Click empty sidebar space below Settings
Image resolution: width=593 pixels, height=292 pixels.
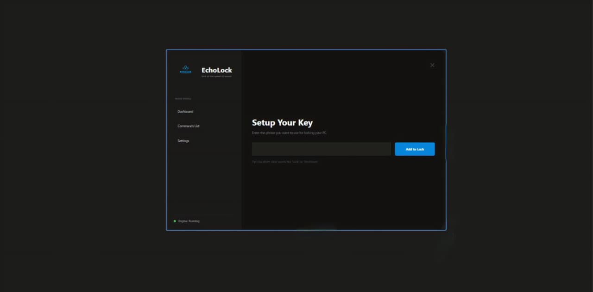point(204,180)
